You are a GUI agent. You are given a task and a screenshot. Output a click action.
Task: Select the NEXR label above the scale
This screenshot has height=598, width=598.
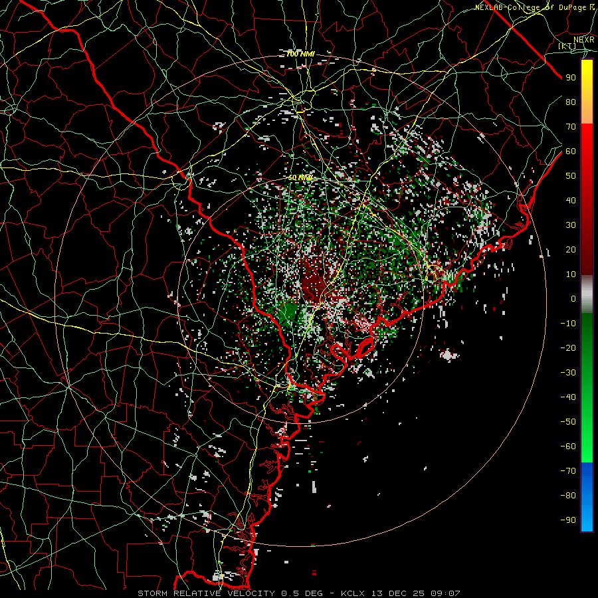coord(583,40)
